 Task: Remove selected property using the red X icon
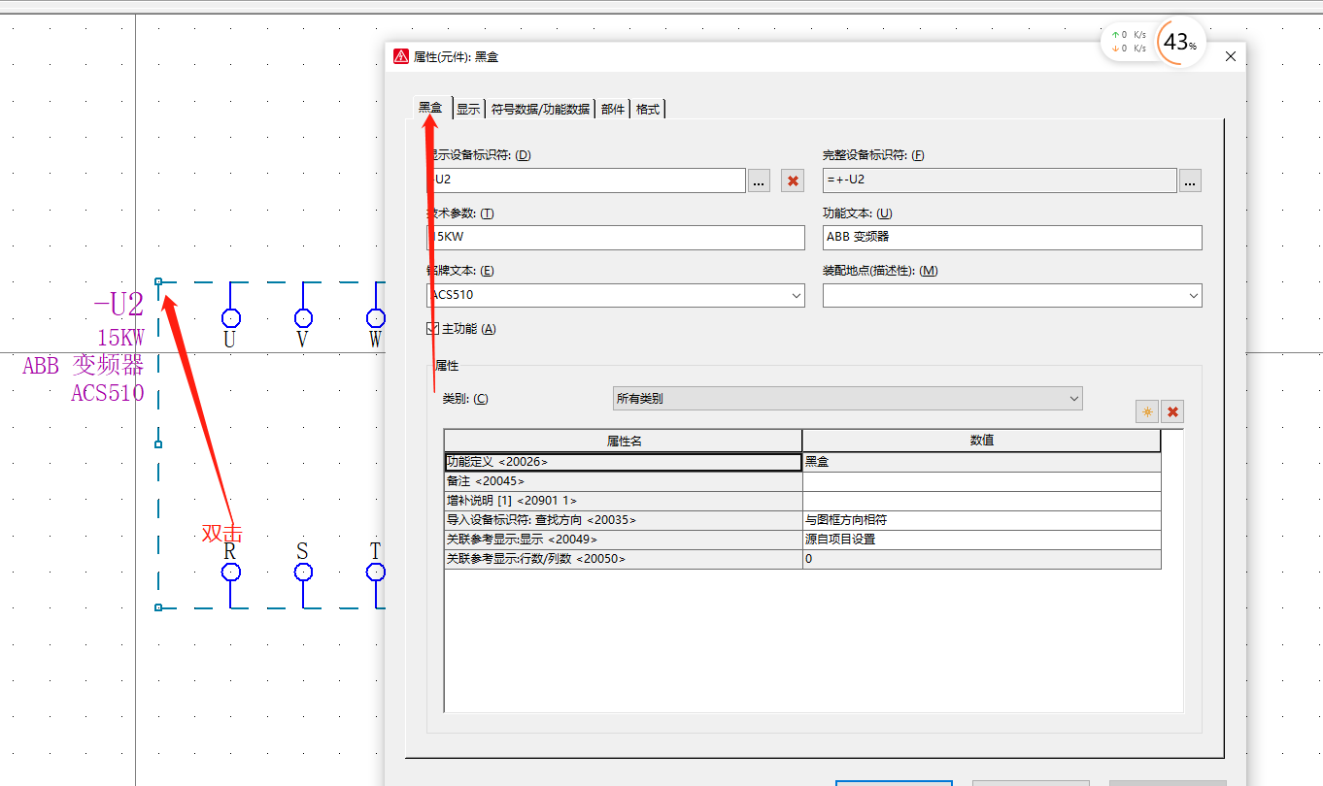(1171, 411)
